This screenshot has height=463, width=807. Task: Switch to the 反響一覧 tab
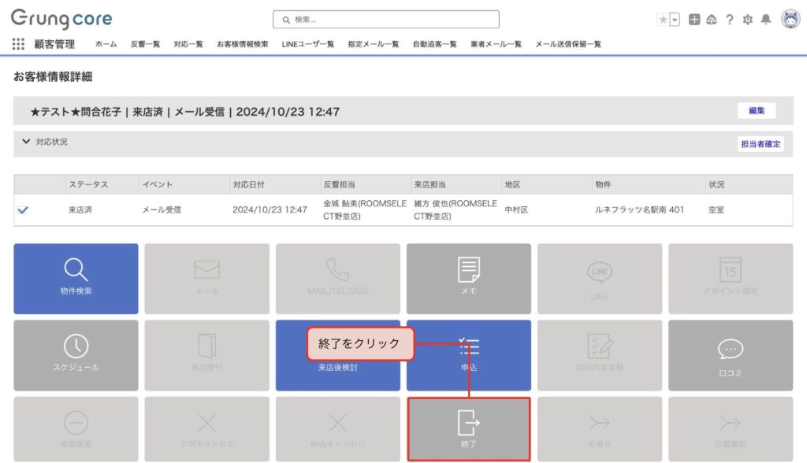tap(145, 44)
